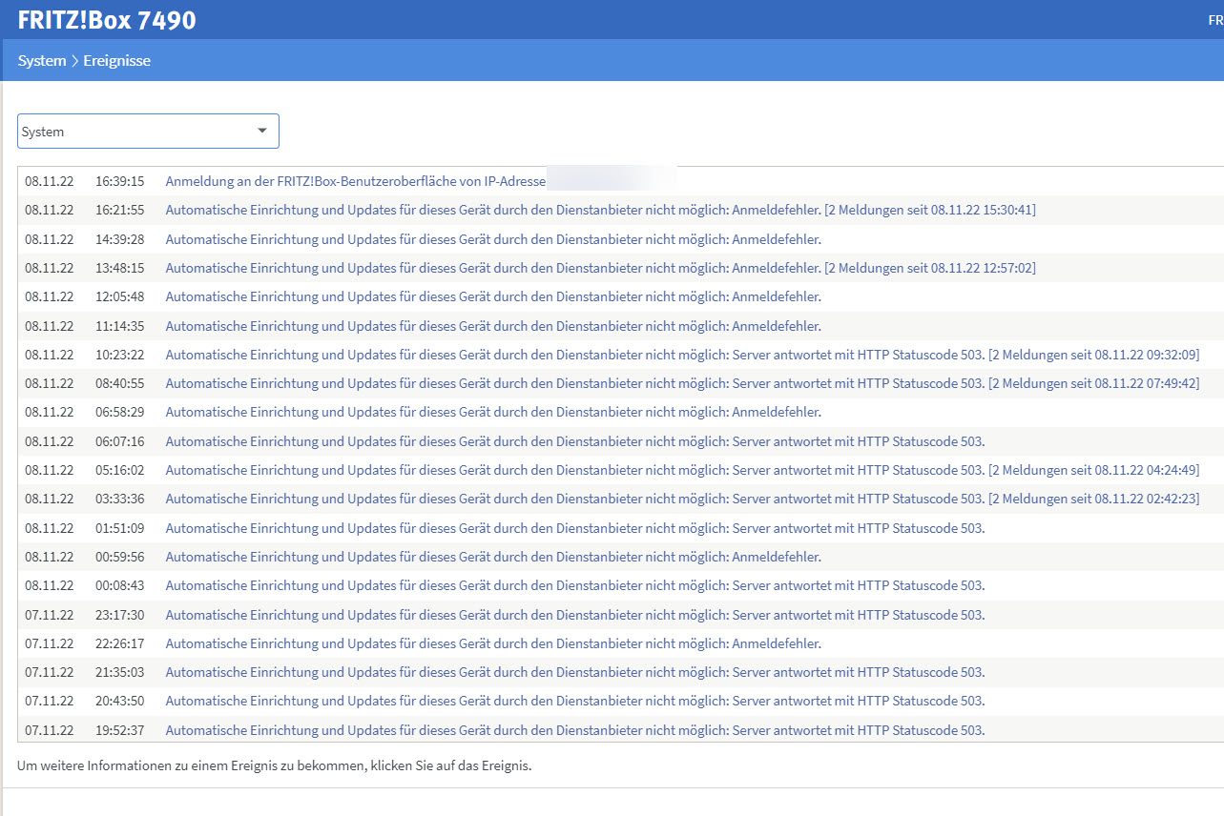
Task: Open the 11:14:35 Anmeldefehler event
Action: tap(493, 326)
